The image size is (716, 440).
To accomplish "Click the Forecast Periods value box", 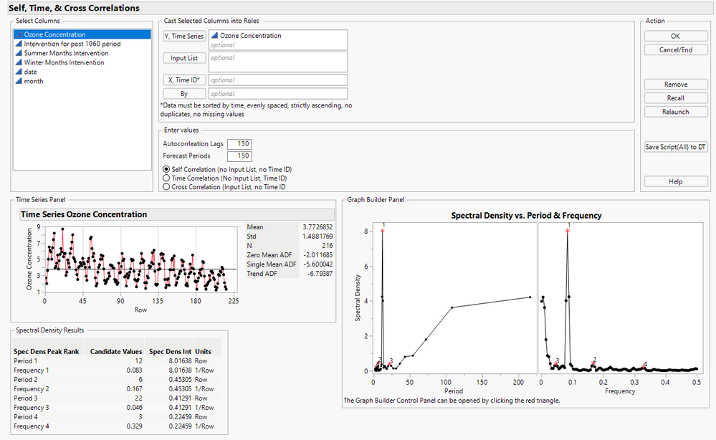I will pos(239,156).
